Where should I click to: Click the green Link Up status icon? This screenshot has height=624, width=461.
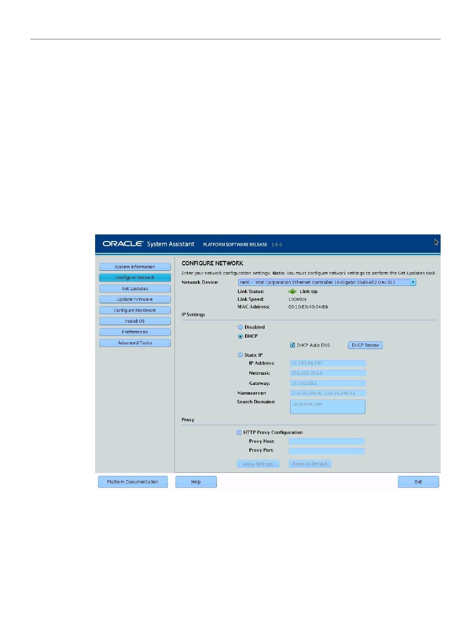click(x=292, y=292)
